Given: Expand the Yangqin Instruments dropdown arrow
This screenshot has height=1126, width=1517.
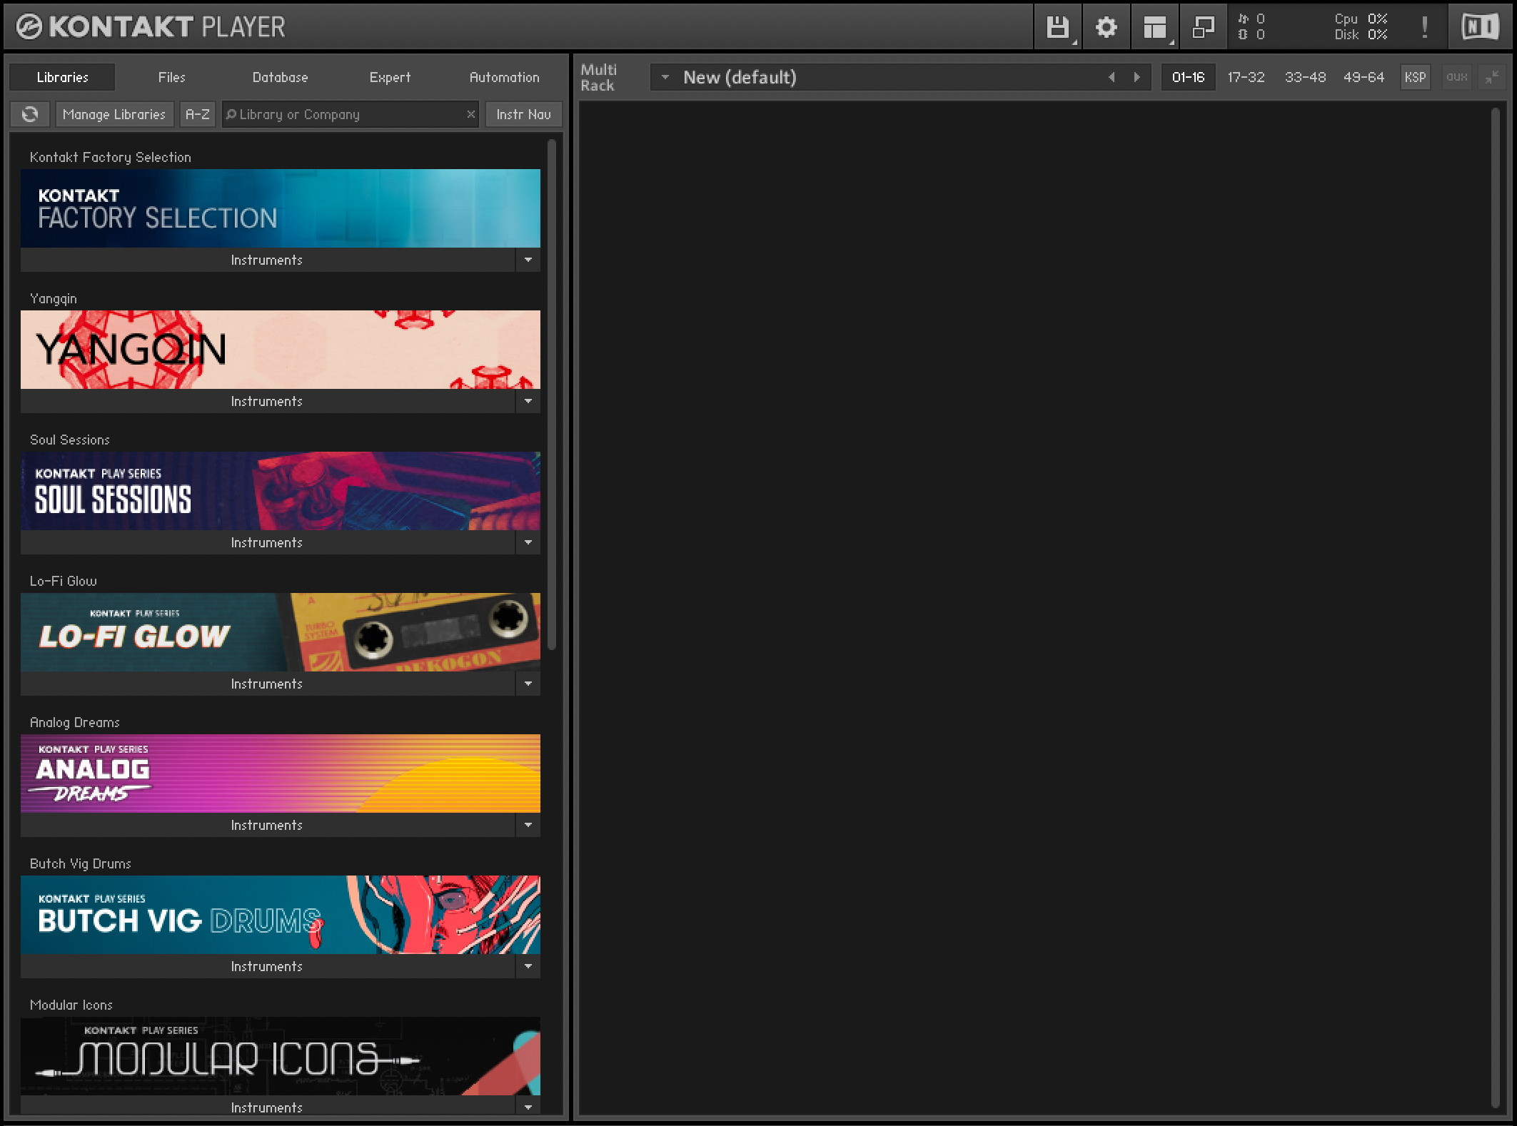Looking at the screenshot, I should click(528, 401).
